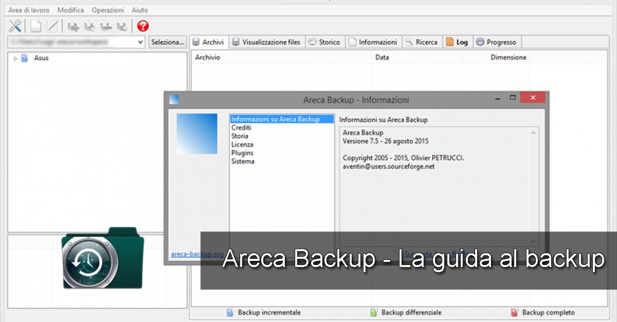The image size is (617, 322).
Task: Sort by the Data column header
Action: click(x=416, y=57)
